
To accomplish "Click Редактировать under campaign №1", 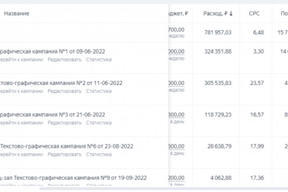I will [64, 60].
